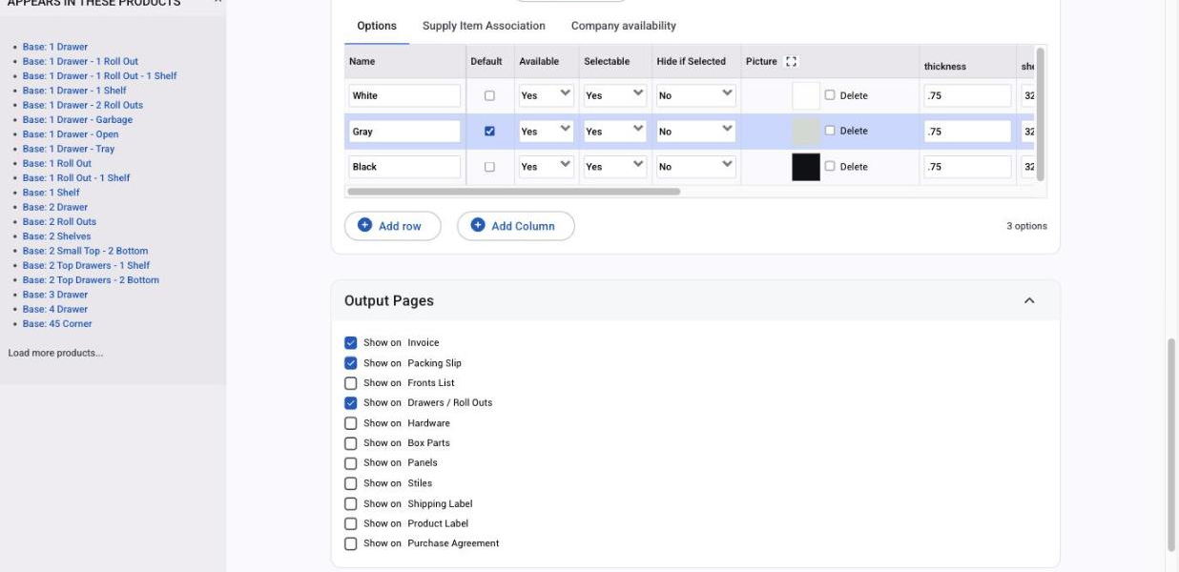Open product Base: 1 Drawer - Garbage
1179x572 pixels.
pyautogui.click(x=77, y=119)
